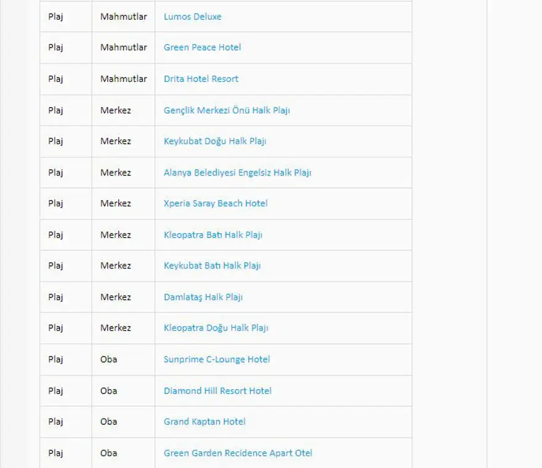Click Mahmutlar cell in Lumos Deluxe row
Viewport: 542px width, 468px height.
[123, 17]
